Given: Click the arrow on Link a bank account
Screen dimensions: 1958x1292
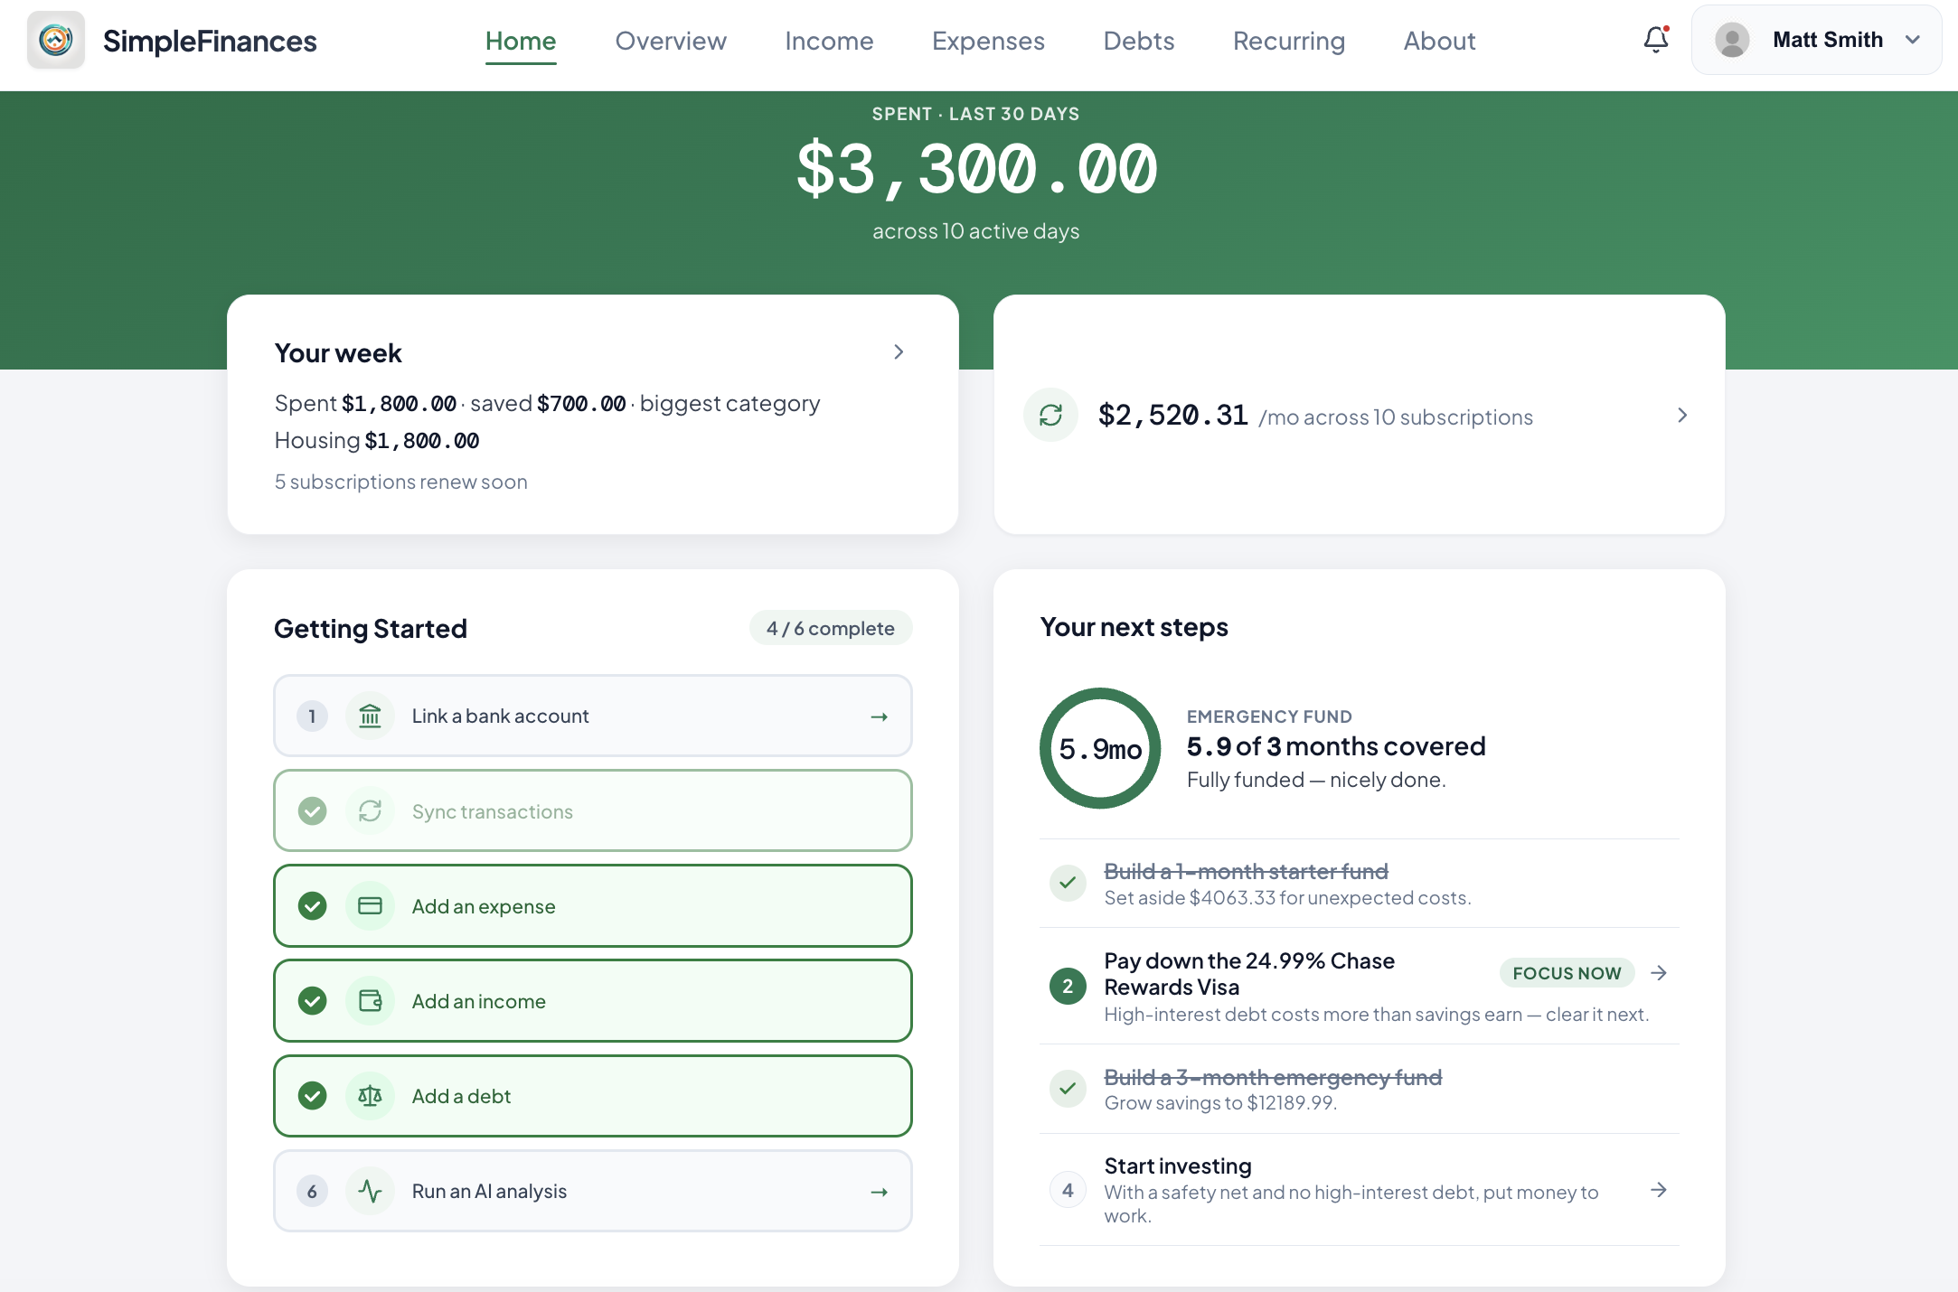Looking at the screenshot, I should pos(879,716).
